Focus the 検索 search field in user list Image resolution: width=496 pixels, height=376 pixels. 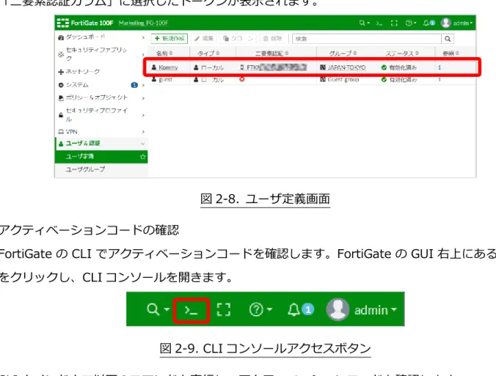click(x=367, y=39)
